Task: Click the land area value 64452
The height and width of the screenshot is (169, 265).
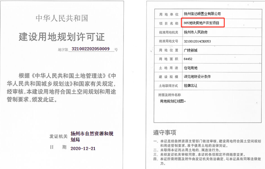Action: pyautogui.click(x=188, y=59)
